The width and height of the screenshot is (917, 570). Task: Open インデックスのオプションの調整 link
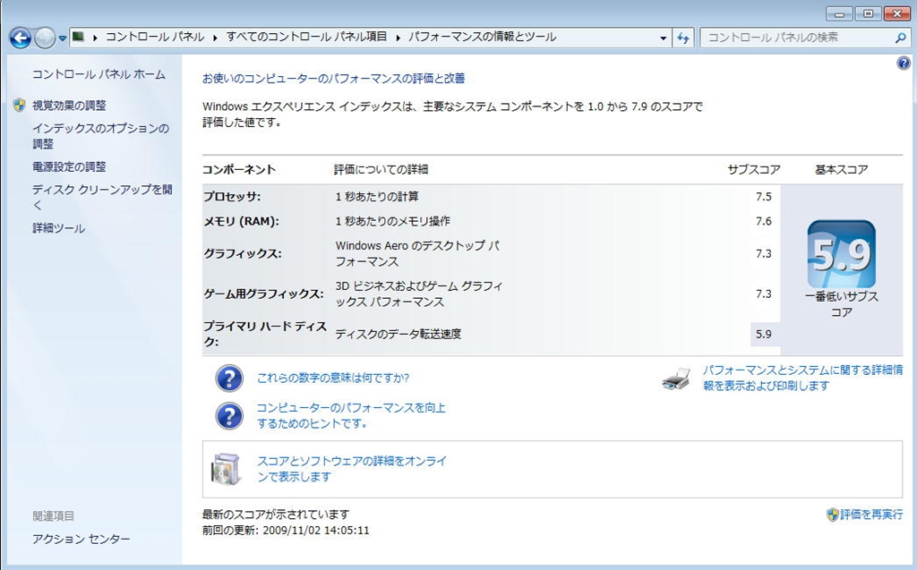pyautogui.click(x=100, y=136)
